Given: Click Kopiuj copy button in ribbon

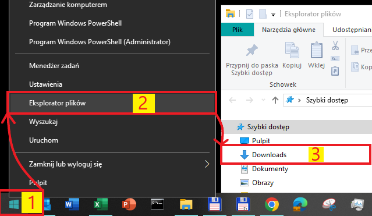Looking at the screenshot, I should (292, 55).
